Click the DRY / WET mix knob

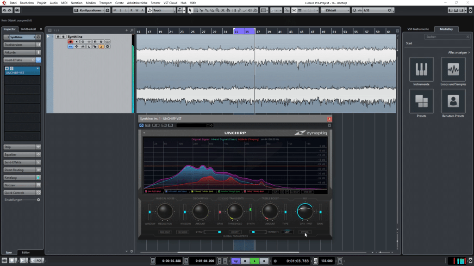305,212
